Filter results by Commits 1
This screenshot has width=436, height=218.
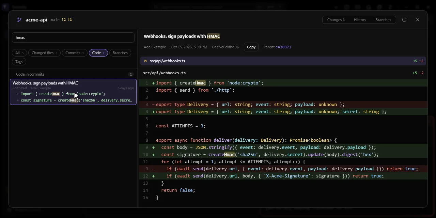pos(75,53)
